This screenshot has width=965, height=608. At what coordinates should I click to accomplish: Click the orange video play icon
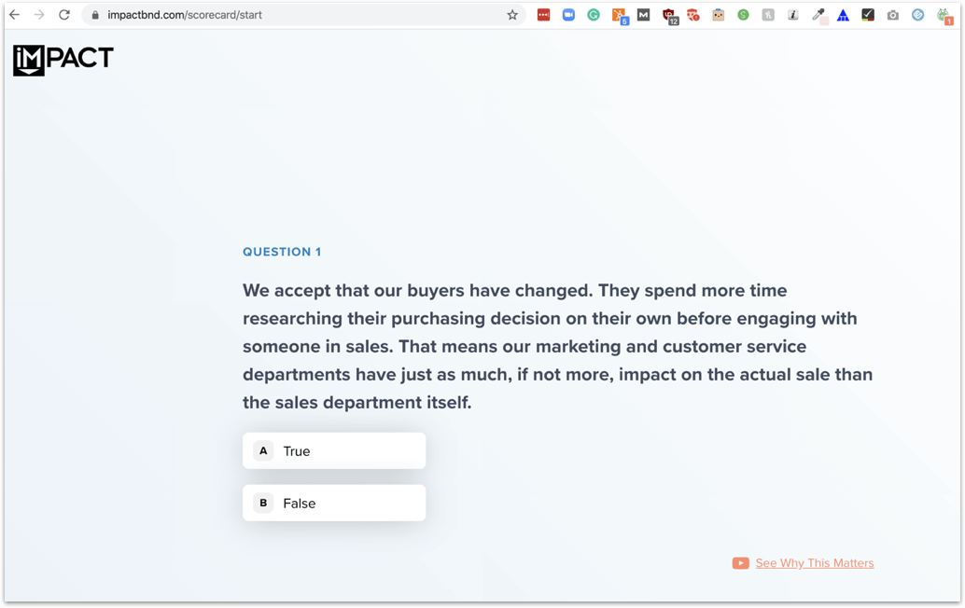tap(740, 563)
